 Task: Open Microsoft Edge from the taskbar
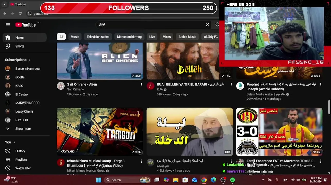tap(214, 180)
